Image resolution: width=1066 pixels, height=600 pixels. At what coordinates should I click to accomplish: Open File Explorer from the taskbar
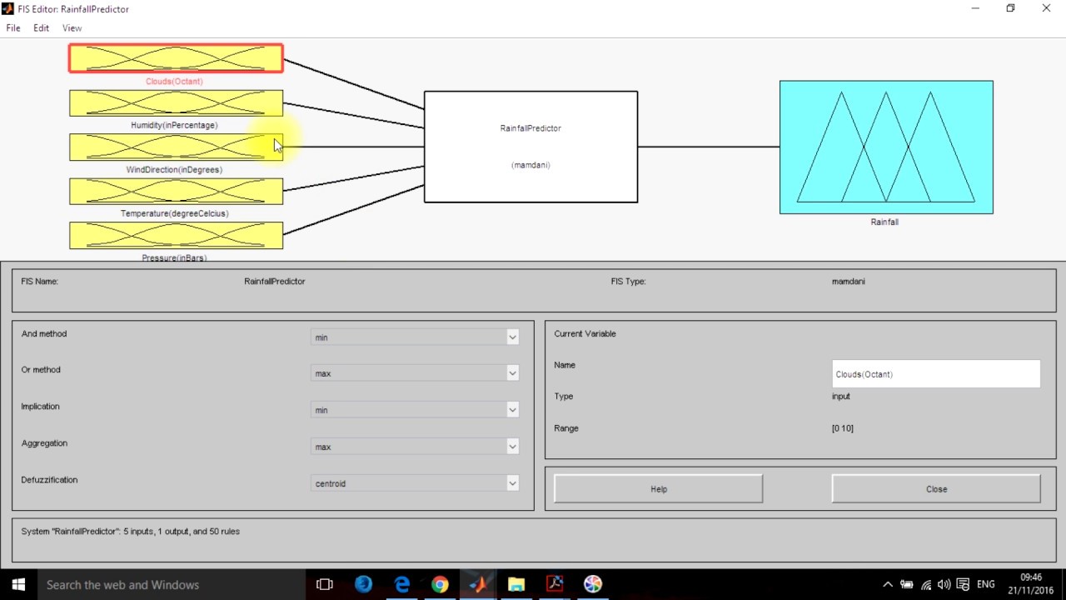coord(516,585)
